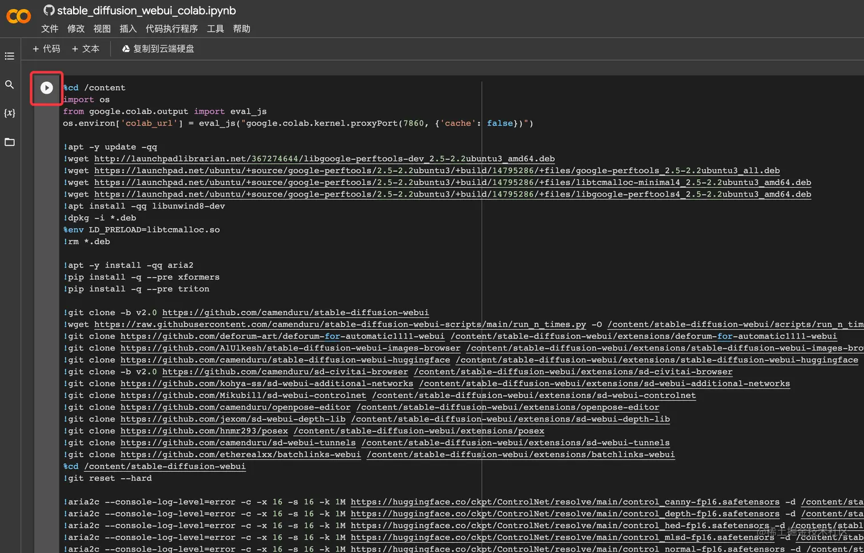Open the 工具 menu

point(215,29)
